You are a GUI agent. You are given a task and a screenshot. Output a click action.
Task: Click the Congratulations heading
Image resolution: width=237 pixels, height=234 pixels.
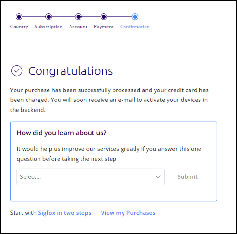(70, 71)
